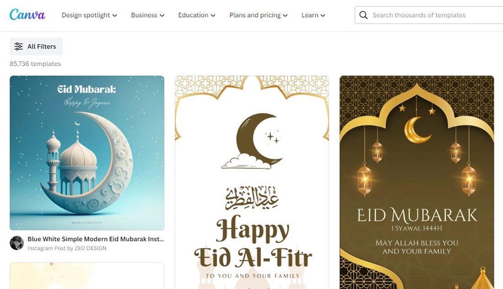
Task: Open the partially visible cream template below
Action: tap(87, 276)
